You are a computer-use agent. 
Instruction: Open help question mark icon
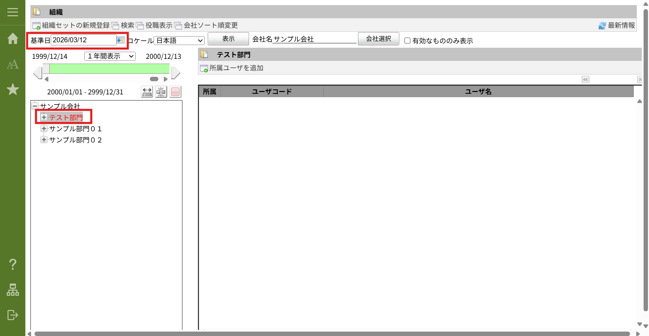click(x=13, y=264)
